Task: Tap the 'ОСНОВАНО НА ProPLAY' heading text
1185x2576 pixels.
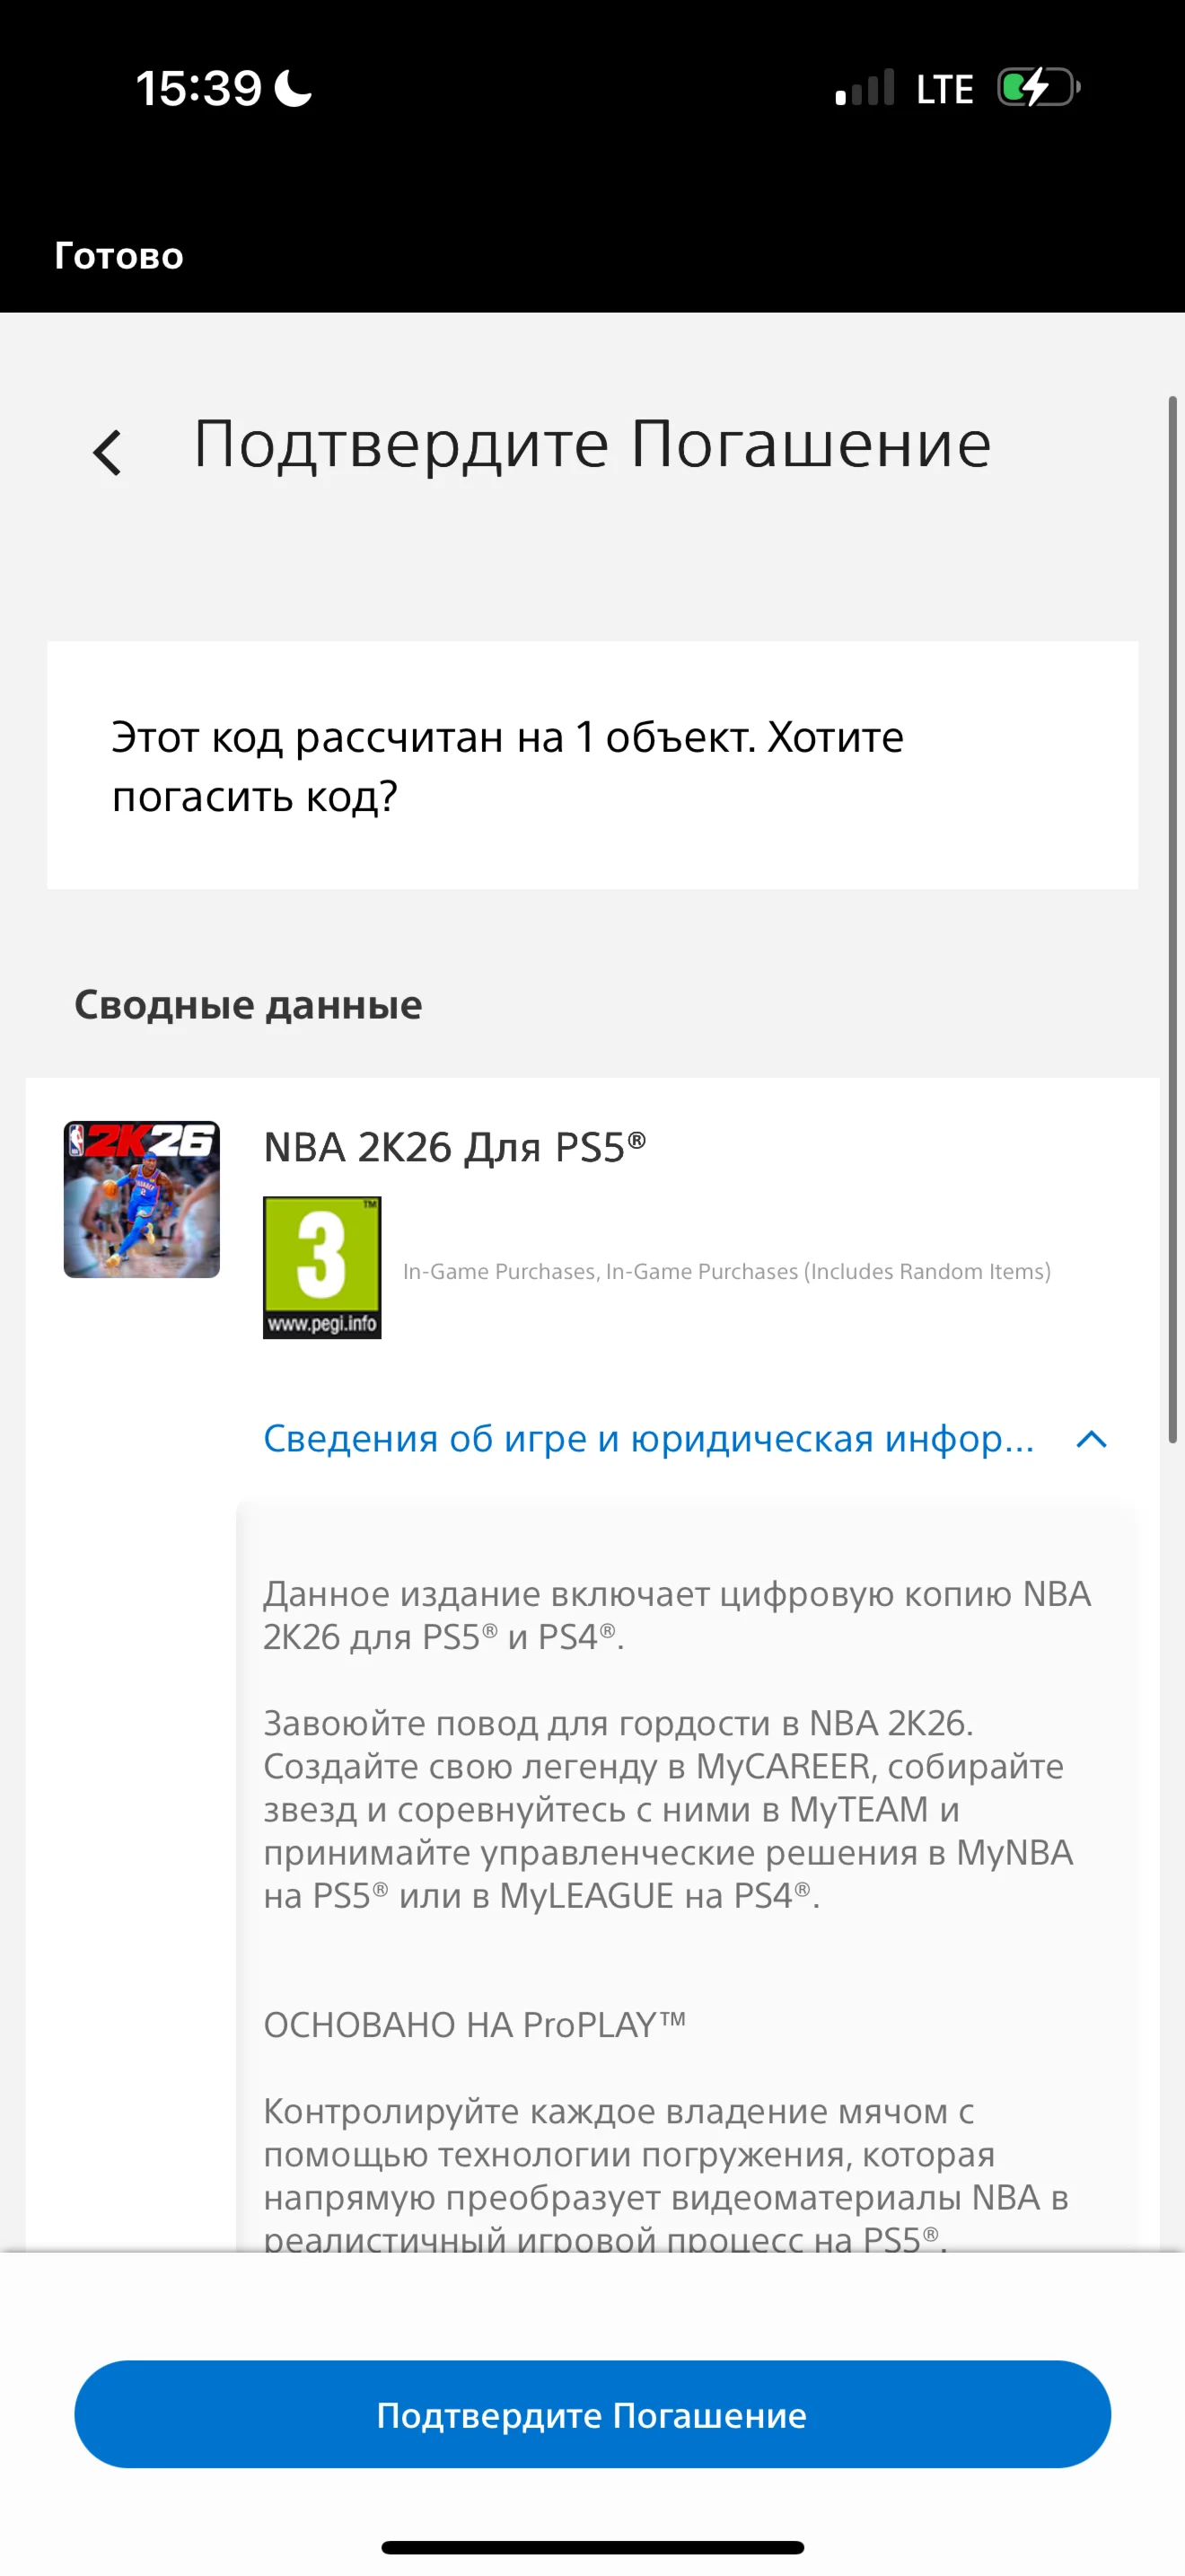Action: [475, 2025]
